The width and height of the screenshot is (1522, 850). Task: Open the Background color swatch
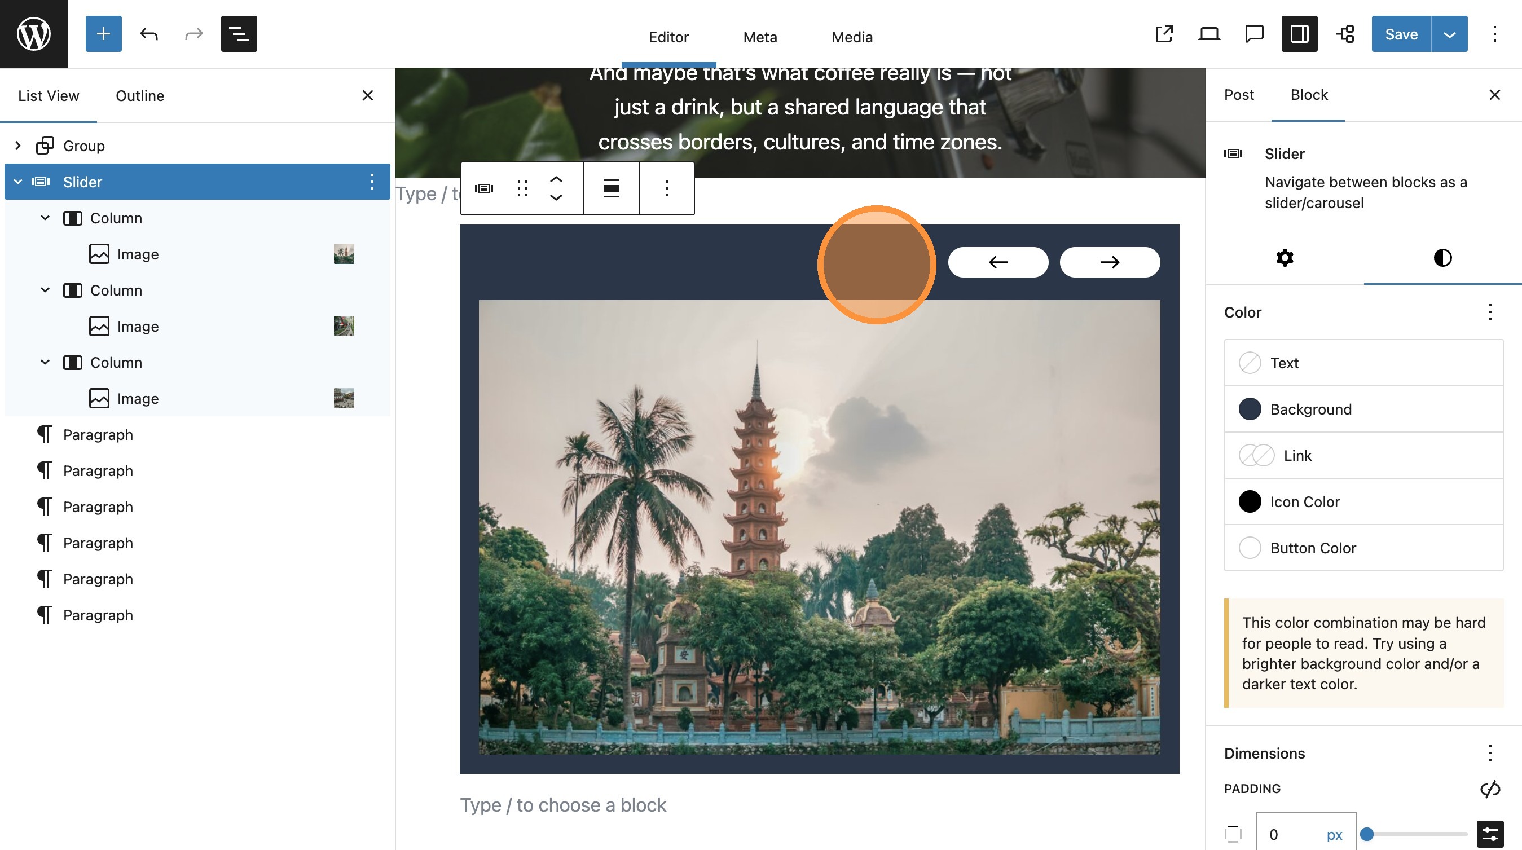point(1249,409)
